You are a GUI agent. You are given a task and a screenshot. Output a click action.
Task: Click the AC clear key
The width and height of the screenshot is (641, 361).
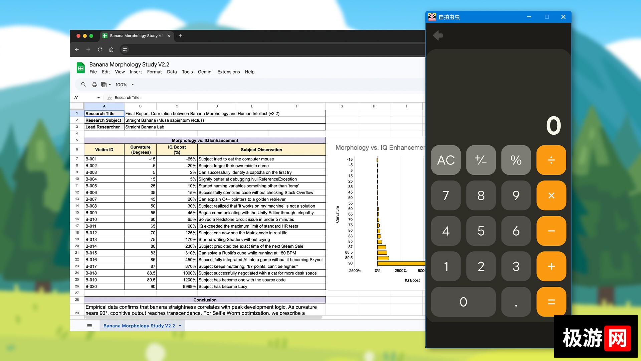click(446, 160)
